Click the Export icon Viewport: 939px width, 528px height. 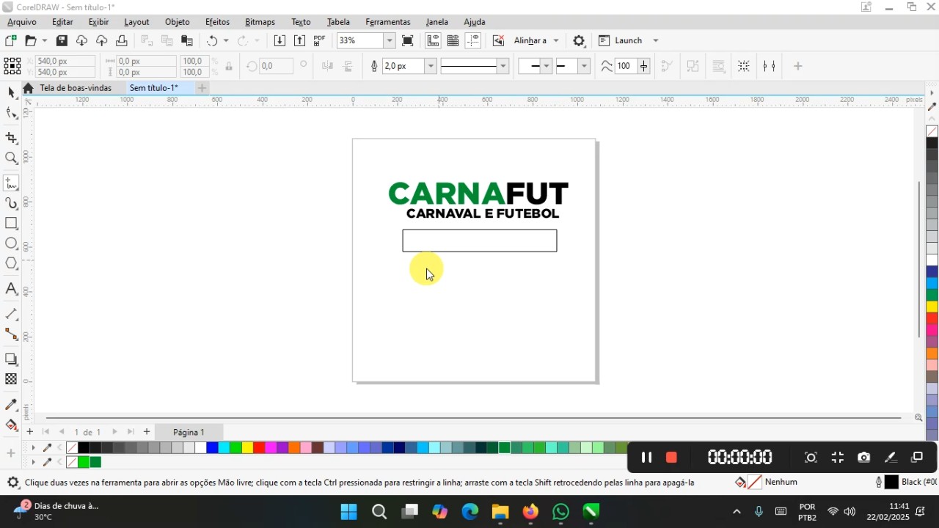pos(299,41)
